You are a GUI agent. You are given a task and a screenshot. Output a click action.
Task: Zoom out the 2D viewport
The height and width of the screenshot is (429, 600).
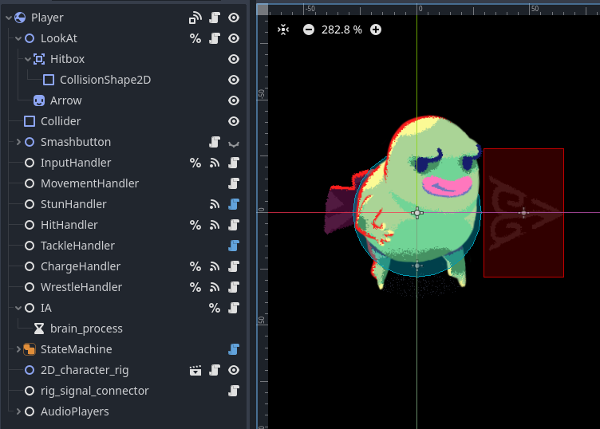pyautogui.click(x=309, y=30)
